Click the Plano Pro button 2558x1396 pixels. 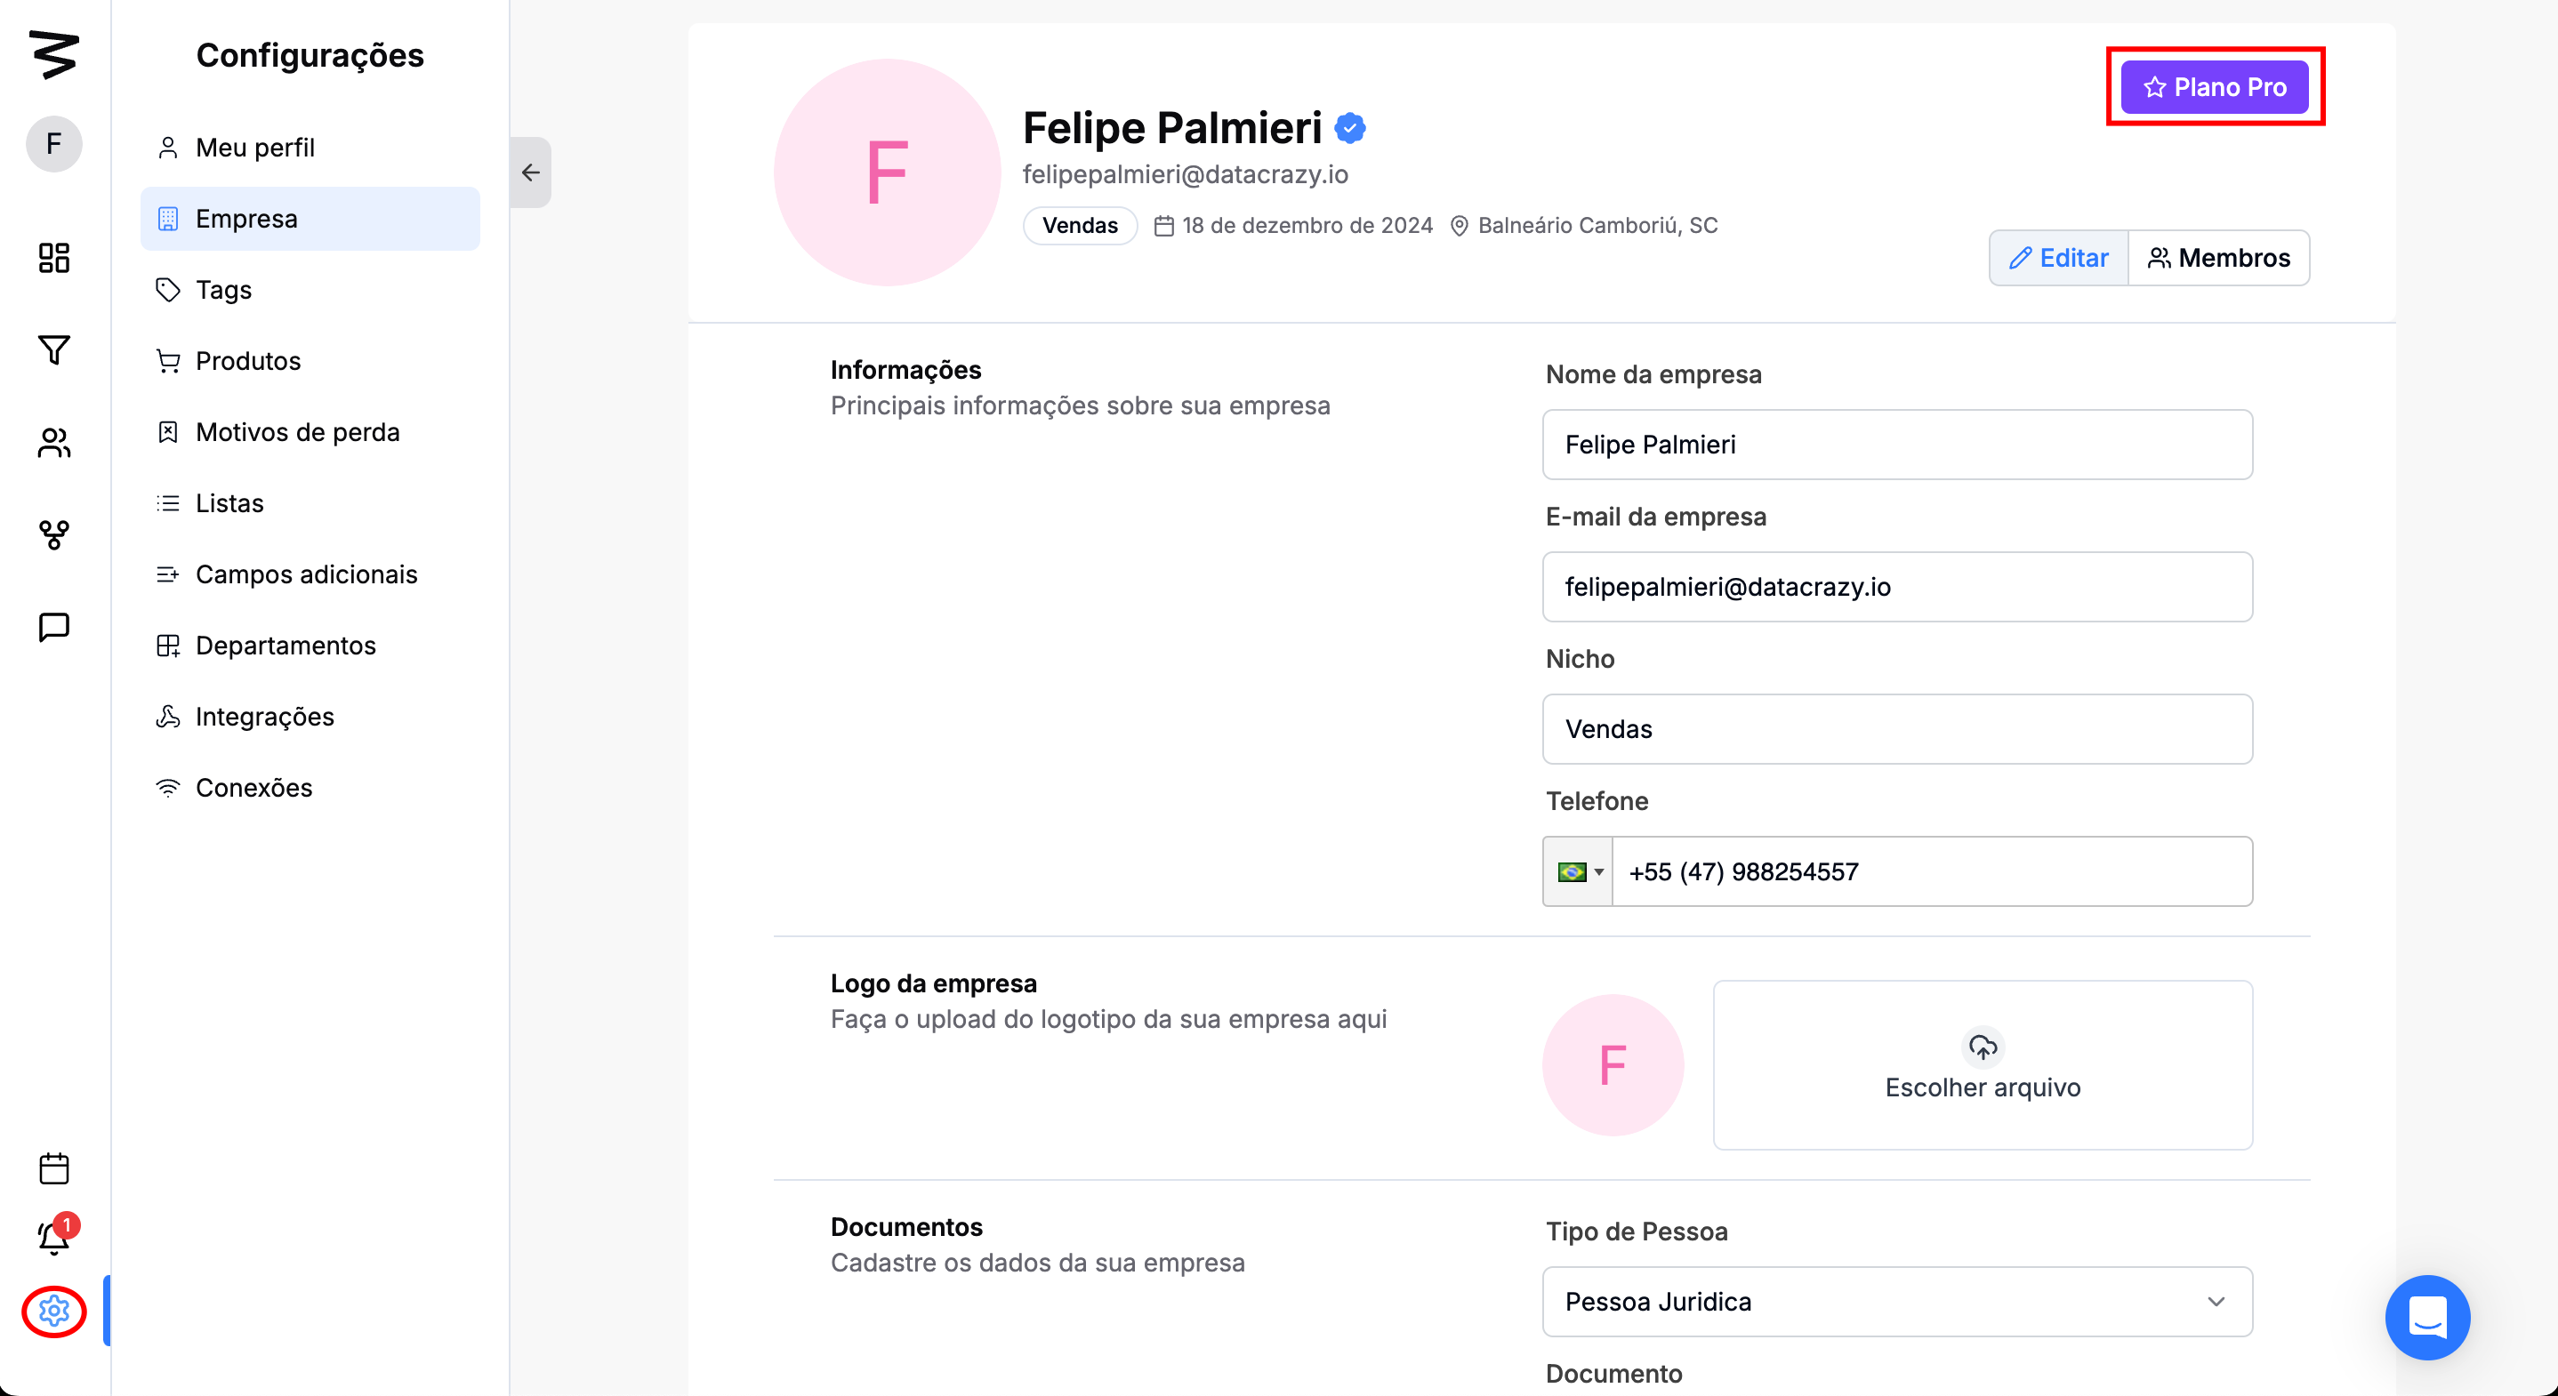[2215, 87]
